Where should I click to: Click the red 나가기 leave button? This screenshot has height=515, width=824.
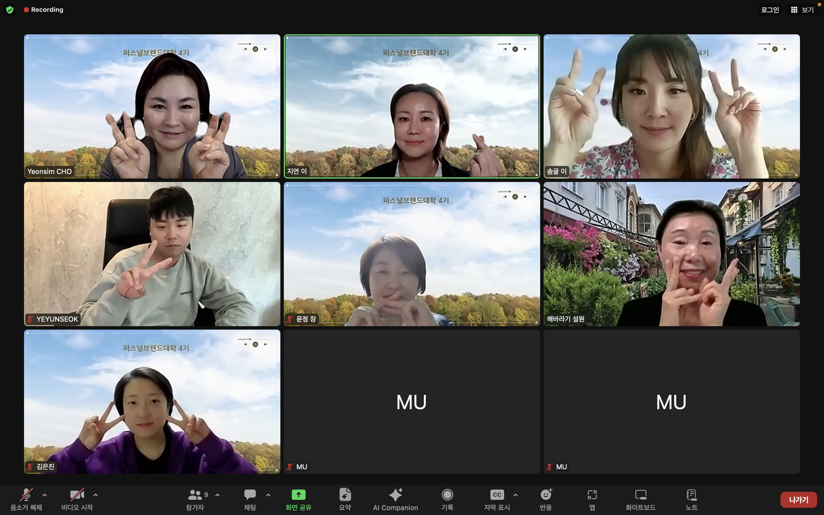pos(798,500)
